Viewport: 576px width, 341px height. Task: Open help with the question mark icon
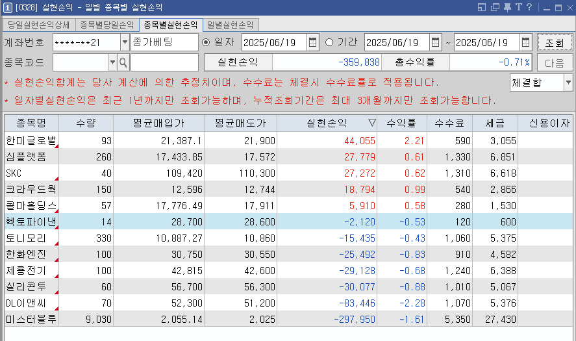529,8
